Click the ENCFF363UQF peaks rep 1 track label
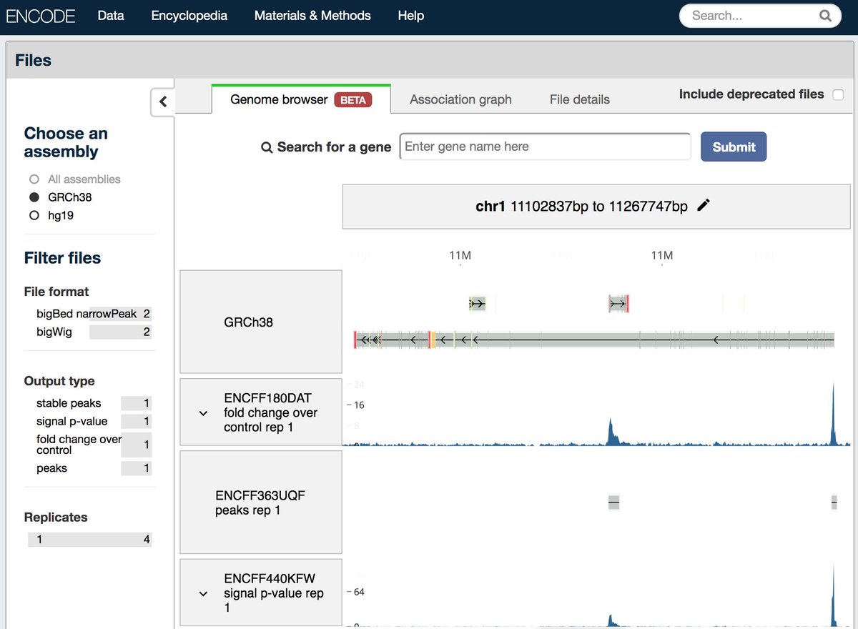Viewport: 858px width, 629px height. tap(261, 502)
